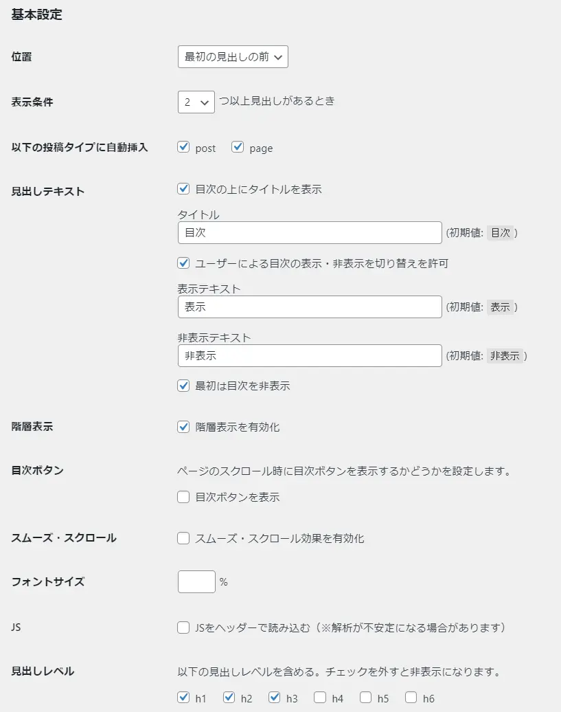
Task: Uncheck the h2 heading level
Action: (x=229, y=698)
